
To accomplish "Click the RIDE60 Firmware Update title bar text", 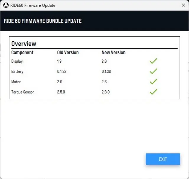I will point(33,5).
